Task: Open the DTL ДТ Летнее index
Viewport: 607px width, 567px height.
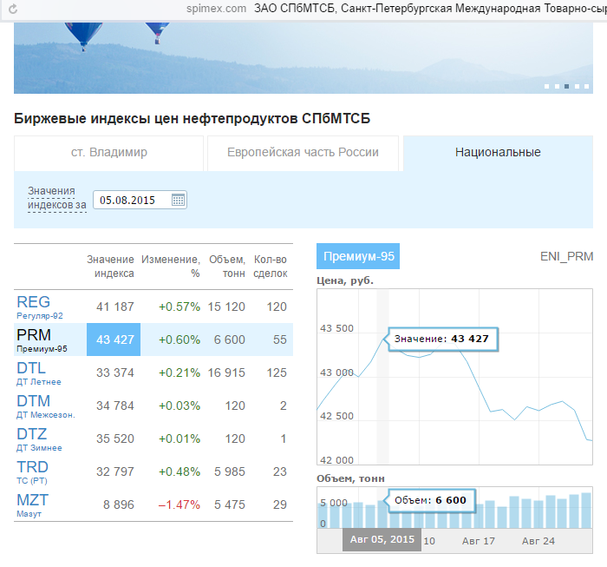Action: [x=32, y=368]
